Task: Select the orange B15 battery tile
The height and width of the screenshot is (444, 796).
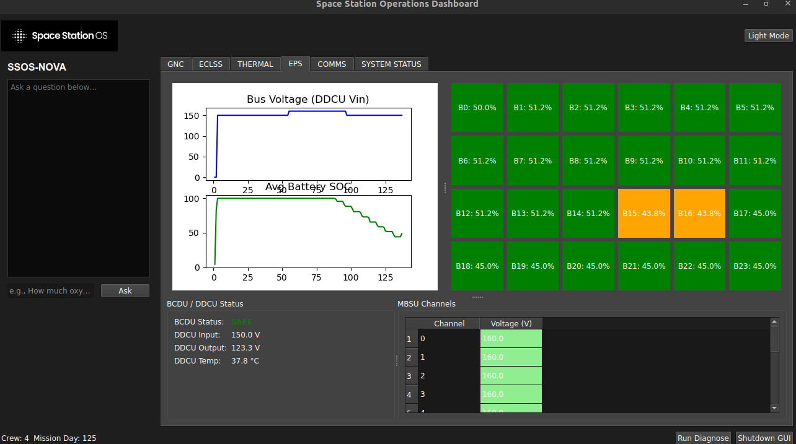Action: click(643, 213)
